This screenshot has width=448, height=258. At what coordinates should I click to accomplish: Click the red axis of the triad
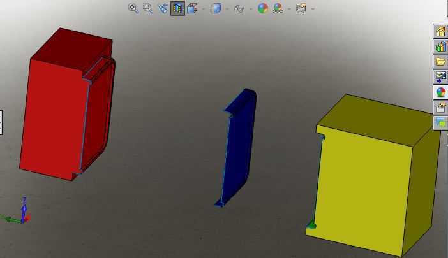click(27, 219)
